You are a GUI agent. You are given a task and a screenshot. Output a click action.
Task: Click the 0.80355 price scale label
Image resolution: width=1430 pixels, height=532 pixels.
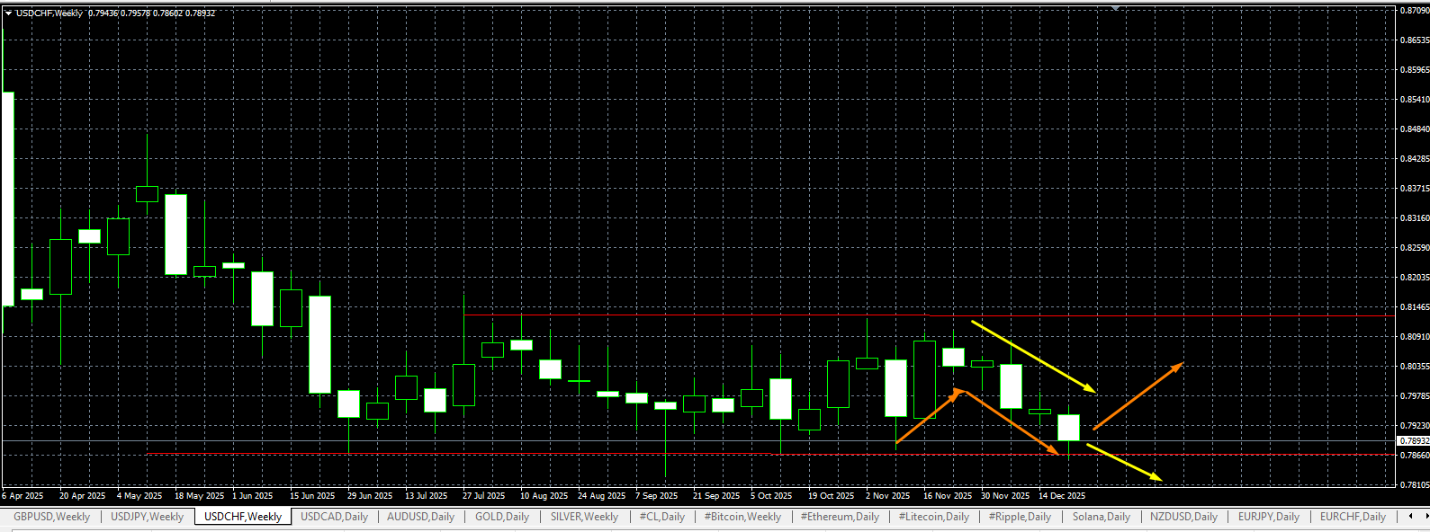[1415, 367]
